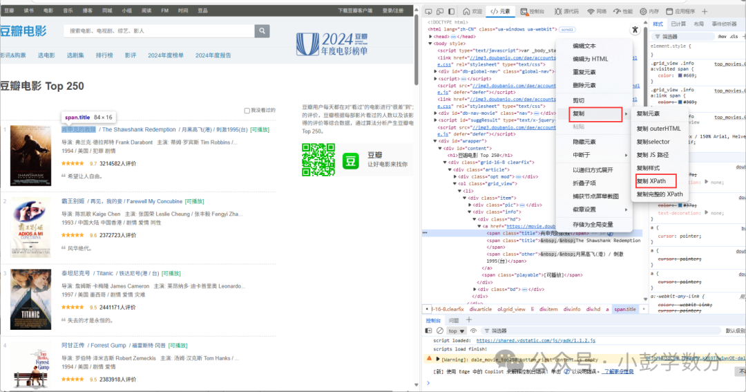746x392 pixels.
Task: Choose 复制完整的 XPath option
Action: click(x=660, y=194)
